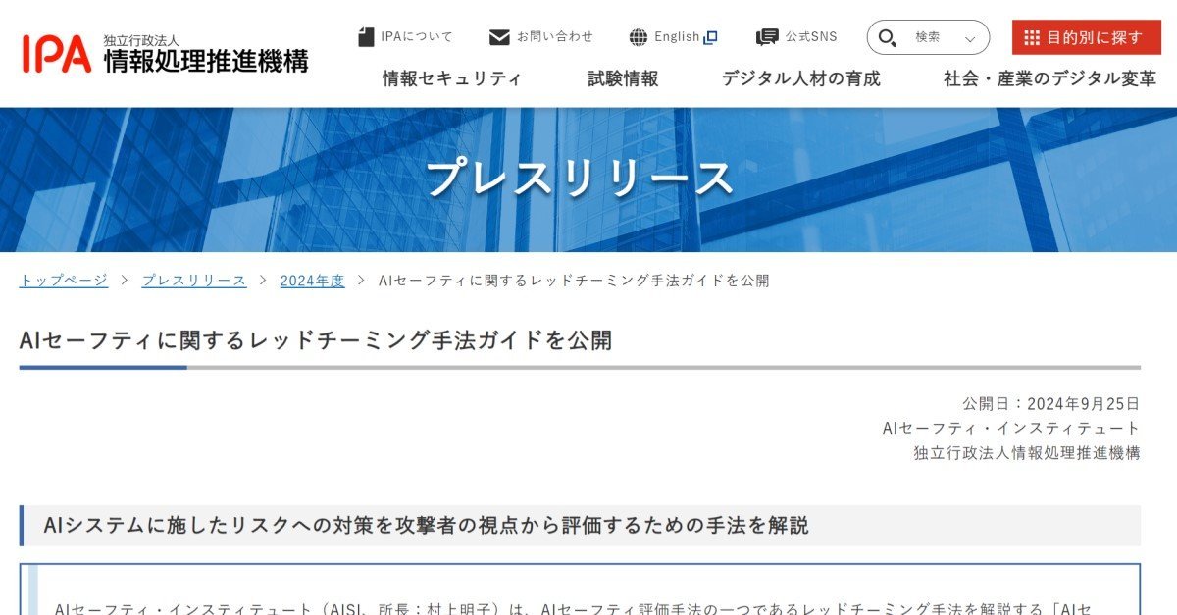Click the magnifying glass search icon
This screenshot has height=615, width=1177.
click(888, 37)
